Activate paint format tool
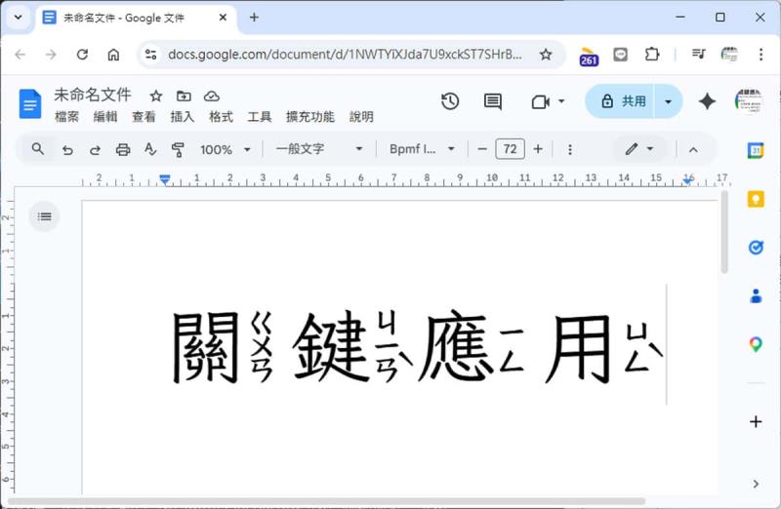Image resolution: width=781 pixels, height=509 pixels. (x=178, y=149)
